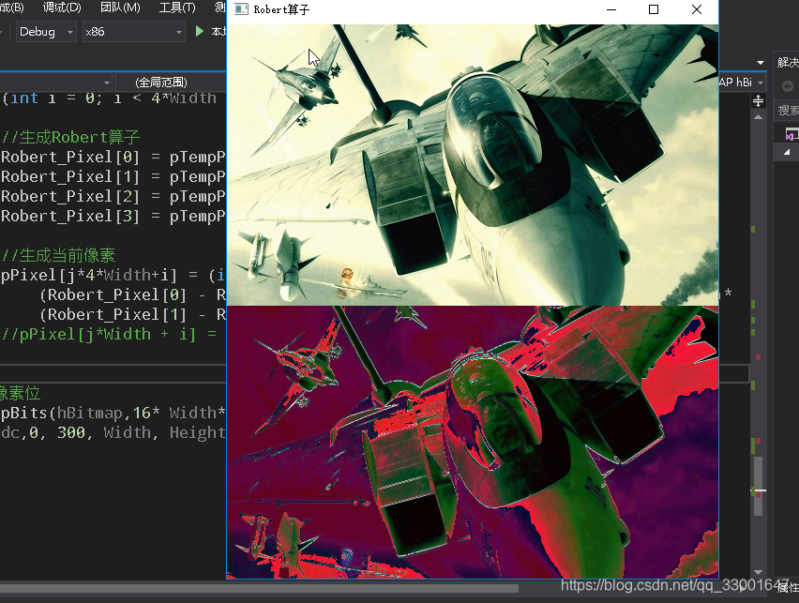
Task: Click the editor scrollbar up arrow
Action: [759, 117]
